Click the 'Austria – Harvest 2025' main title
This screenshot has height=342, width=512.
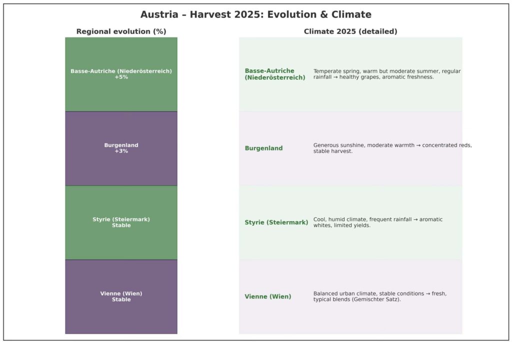255,14
